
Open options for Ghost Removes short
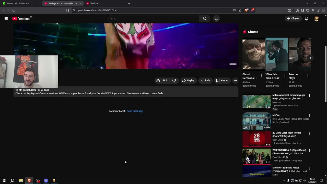tap(262, 76)
